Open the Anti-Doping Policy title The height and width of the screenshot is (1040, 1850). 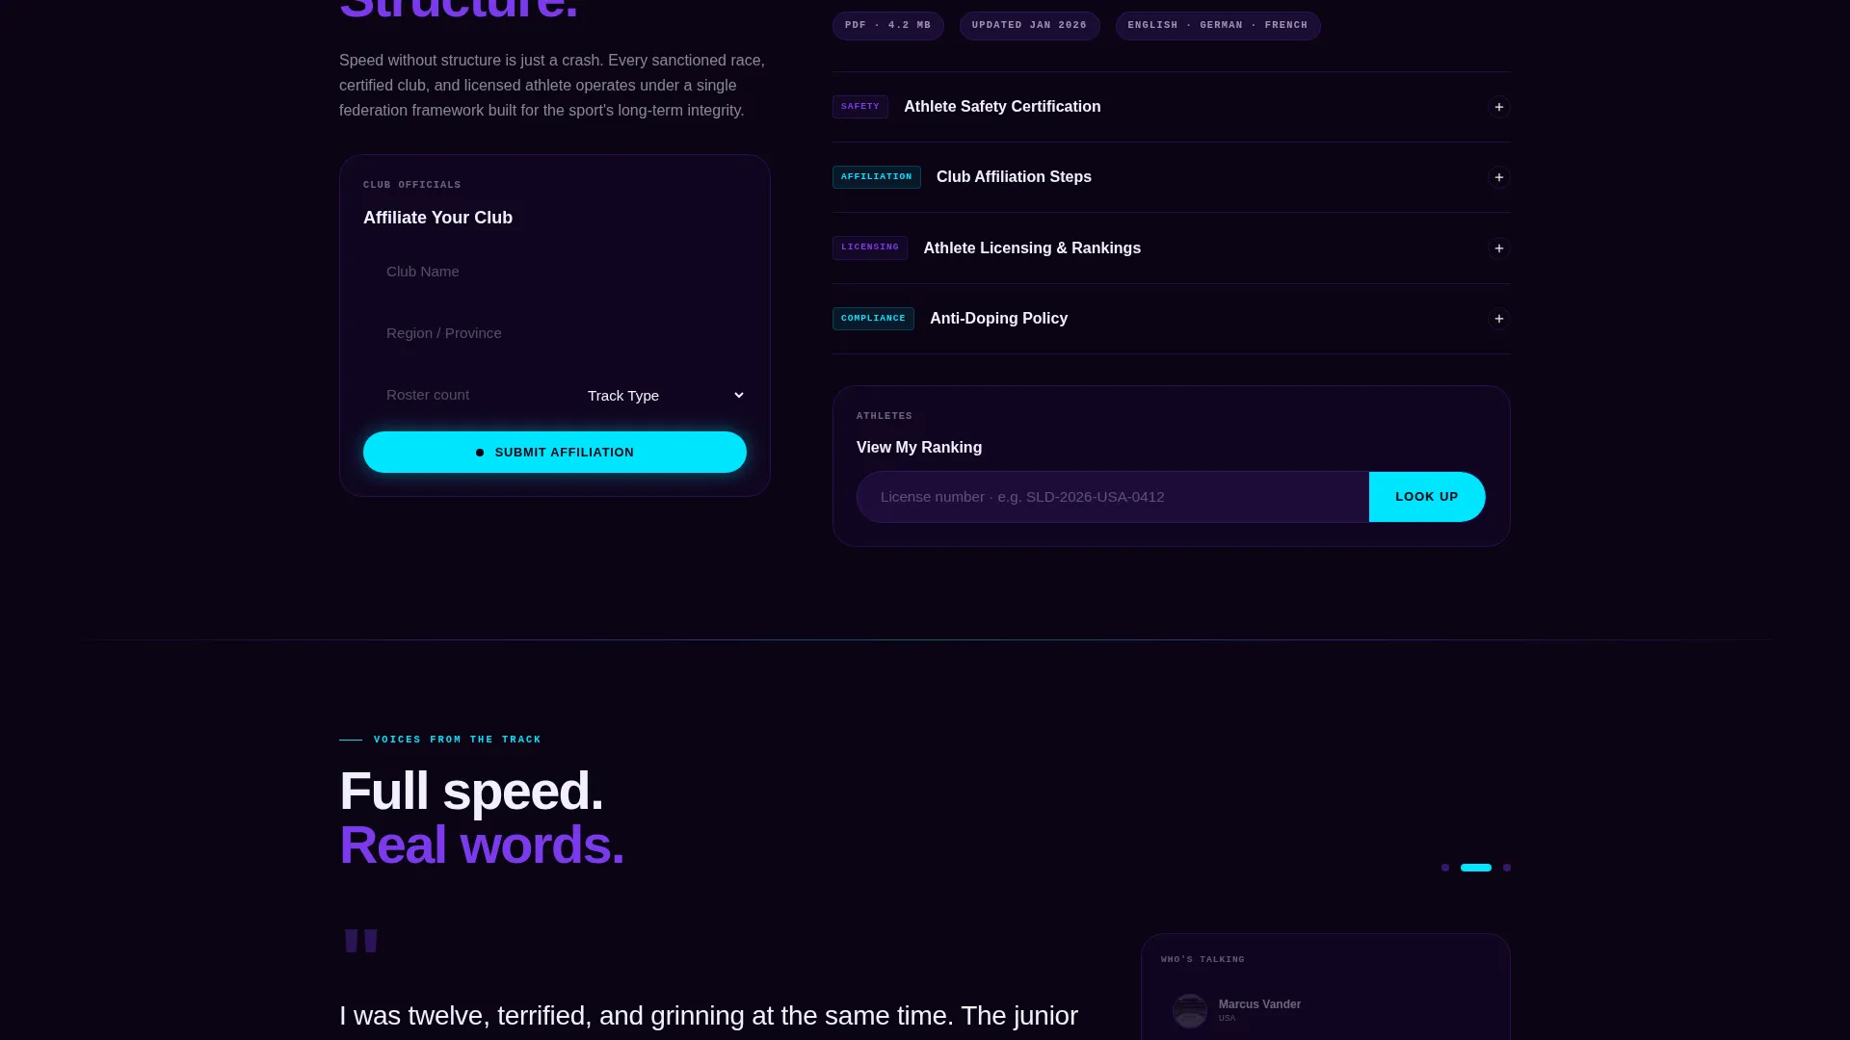coord(998,319)
